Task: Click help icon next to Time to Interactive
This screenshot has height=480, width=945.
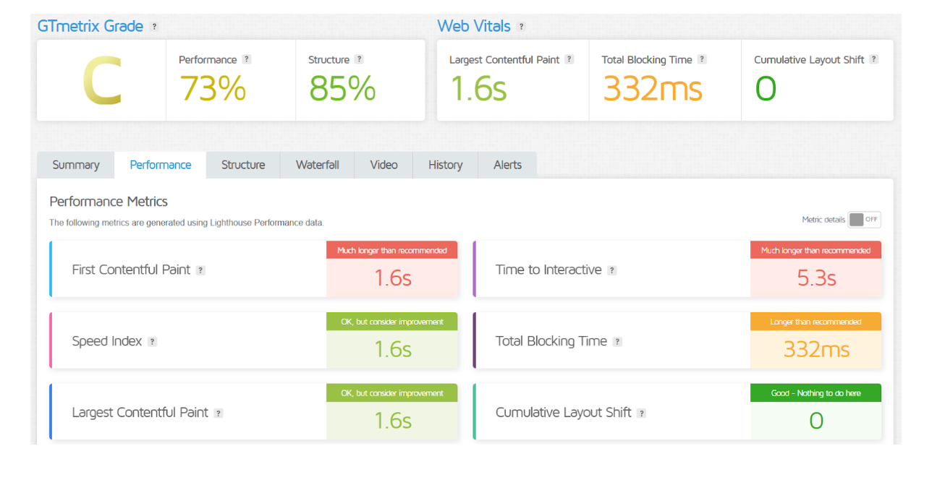Action: pyautogui.click(x=612, y=270)
